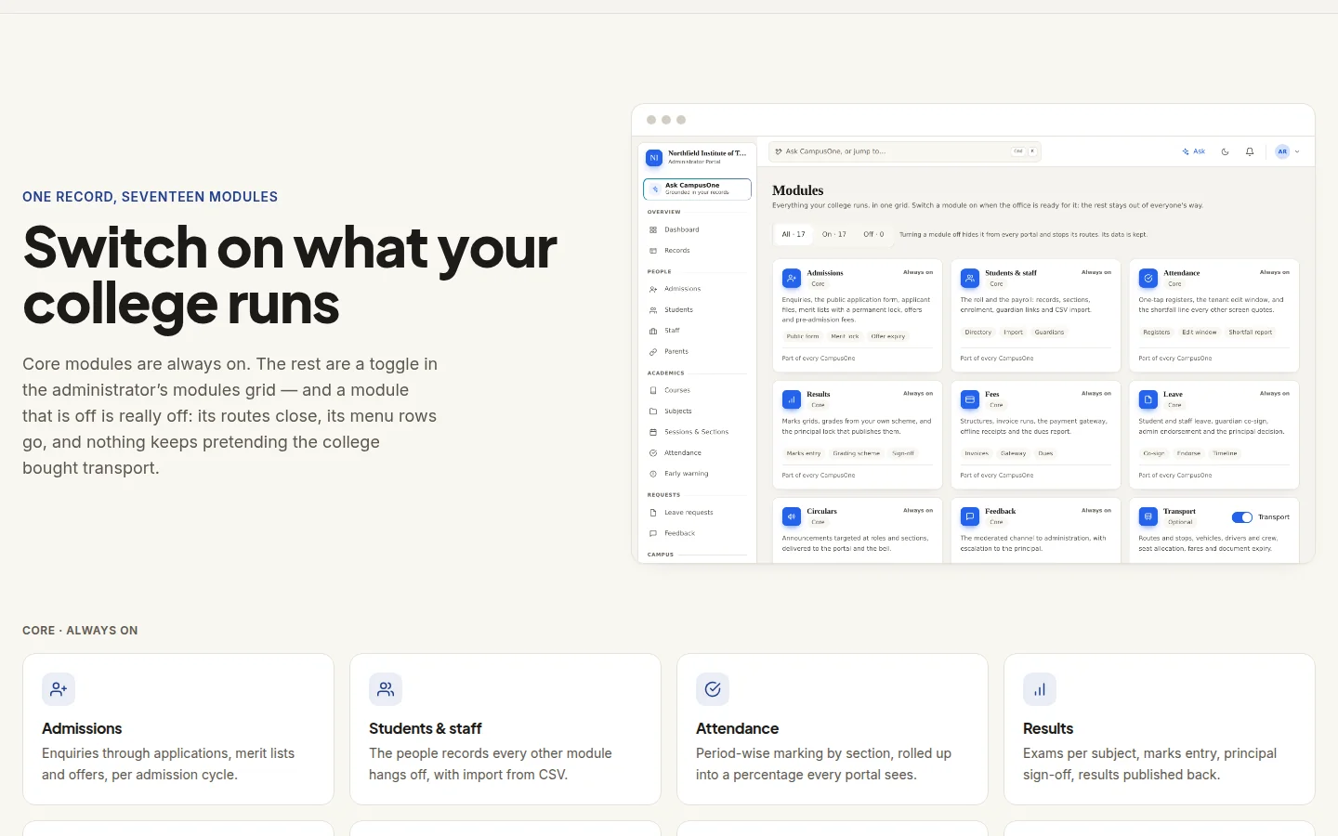This screenshot has height=836, width=1338.
Task: Select the 'On · 17' filter tab
Action: [834, 234]
